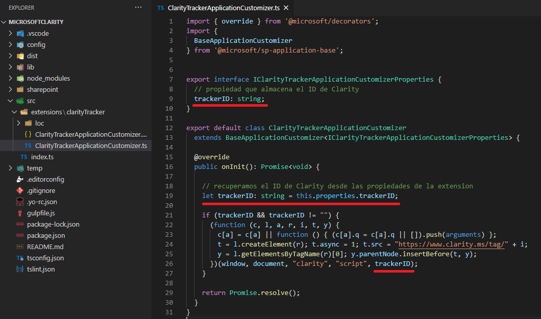Click the clarity.ms tag URL string

click(x=452, y=244)
